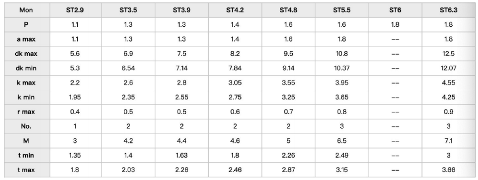
Task: Select the ST4.8 column header
Action: [x=288, y=10]
